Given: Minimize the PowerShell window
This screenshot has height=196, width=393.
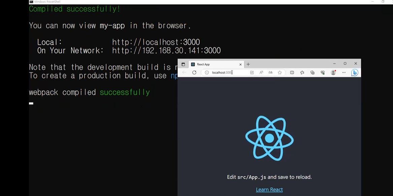Looking at the screenshot, I should (372, 2).
